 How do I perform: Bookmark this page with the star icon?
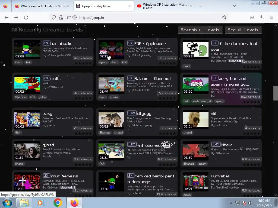pyautogui.click(x=224, y=17)
